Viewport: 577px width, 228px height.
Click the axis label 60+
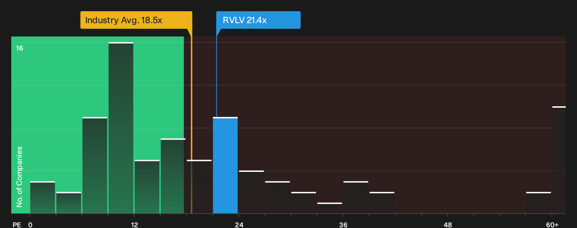click(552, 224)
